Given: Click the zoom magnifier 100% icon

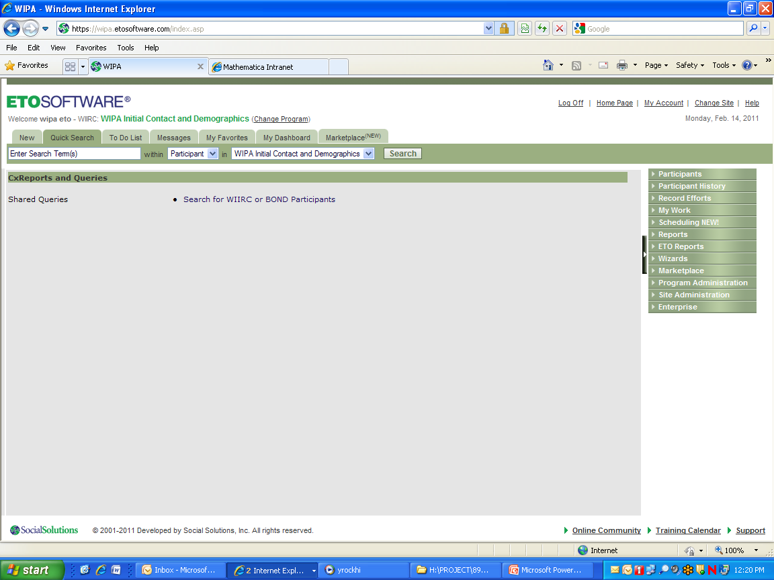Looking at the screenshot, I should click(x=719, y=550).
